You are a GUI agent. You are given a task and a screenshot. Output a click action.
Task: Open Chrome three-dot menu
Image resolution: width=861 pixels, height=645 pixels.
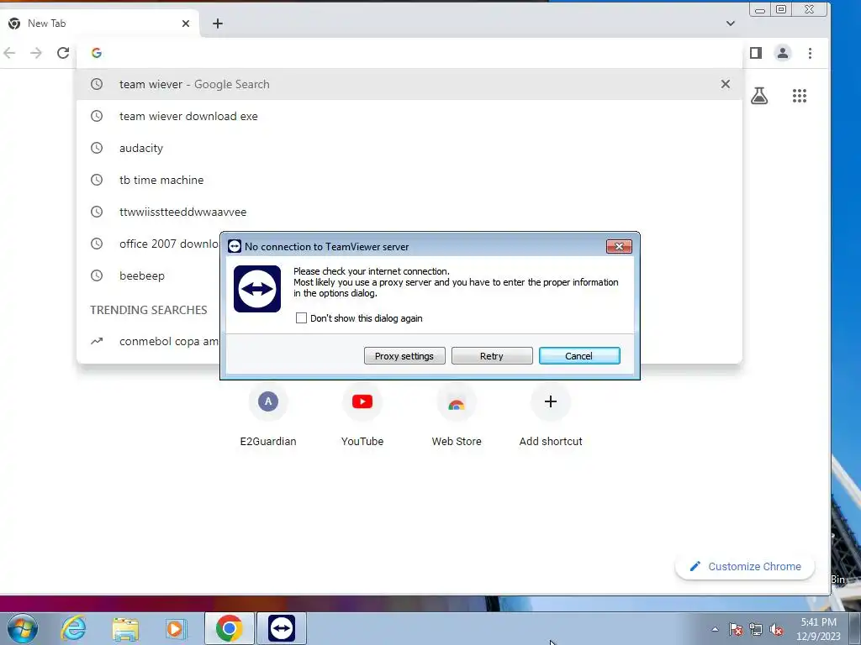click(x=810, y=53)
